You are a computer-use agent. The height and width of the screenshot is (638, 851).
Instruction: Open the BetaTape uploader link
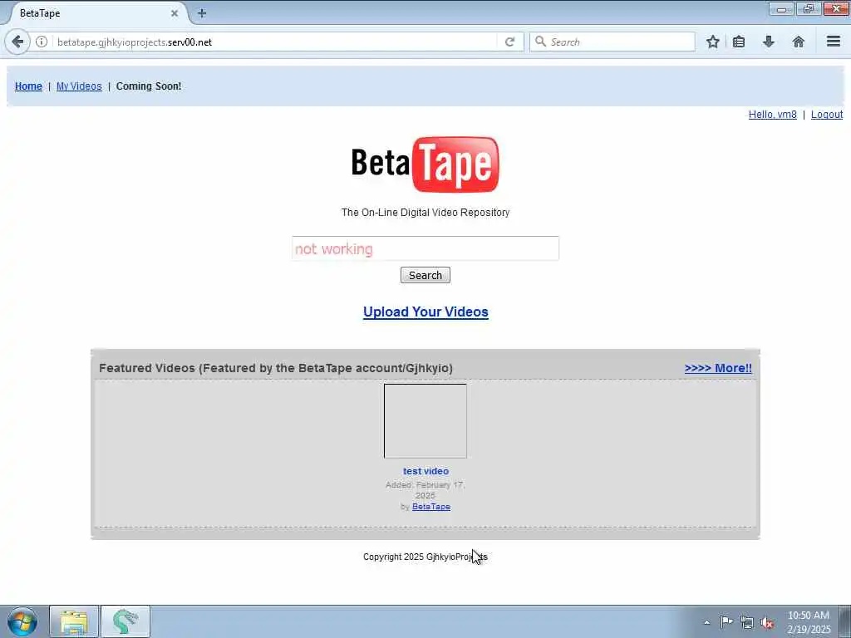pyautogui.click(x=431, y=507)
